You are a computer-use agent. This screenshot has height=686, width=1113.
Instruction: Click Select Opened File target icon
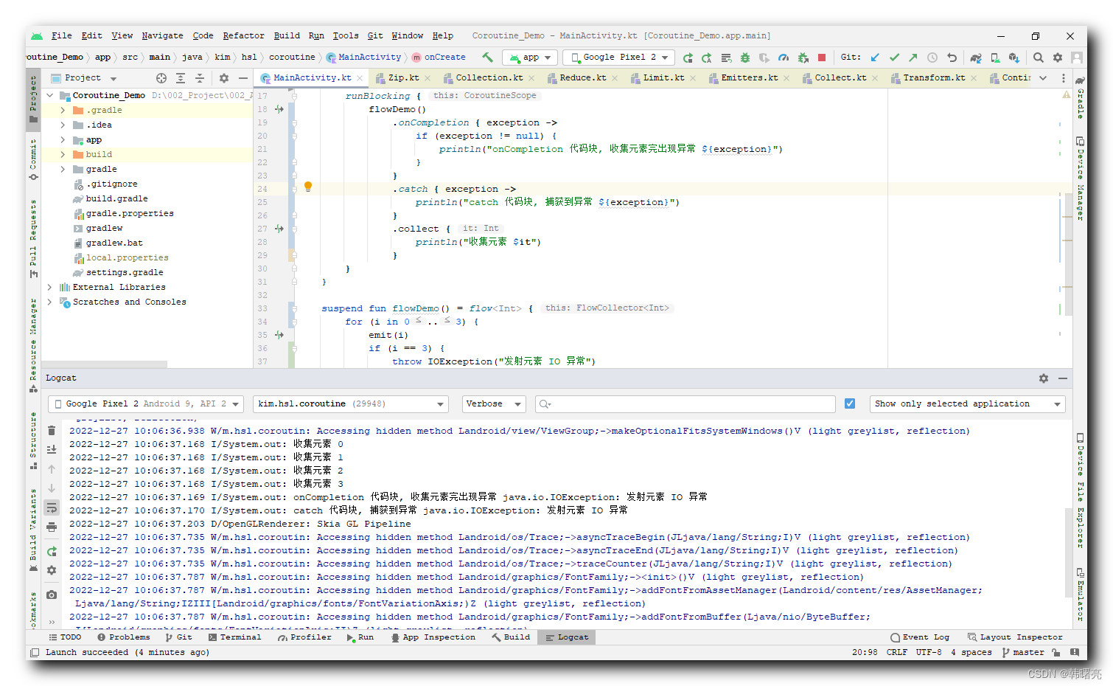tap(161, 78)
